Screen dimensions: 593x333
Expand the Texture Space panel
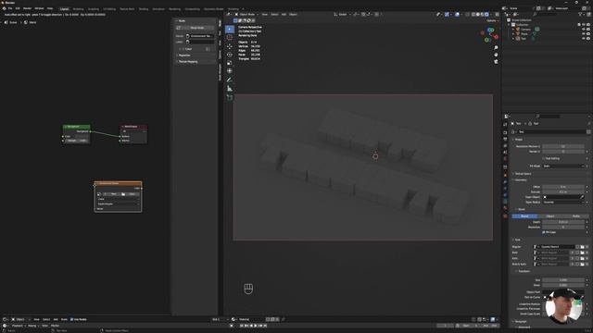click(x=523, y=174)
